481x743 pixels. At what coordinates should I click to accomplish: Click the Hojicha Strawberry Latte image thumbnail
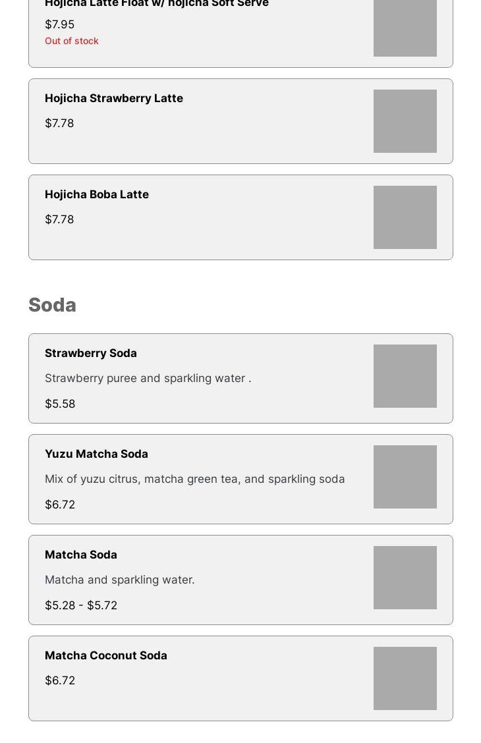pyautogui.click(x=405, y=121)
